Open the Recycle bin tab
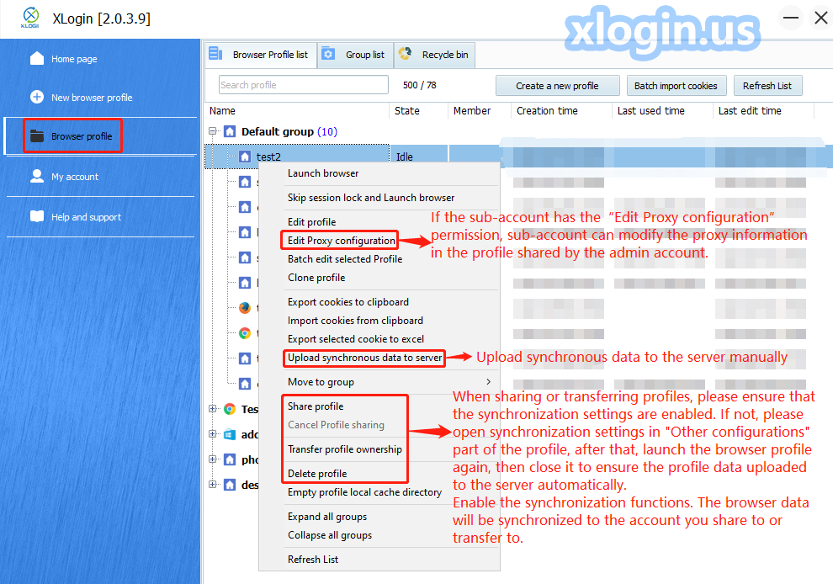The height and width of the screenshot is (584, 833). [434, 55]
